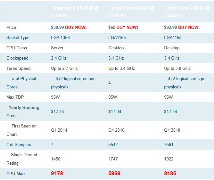Click the $69 price value
Image resolution: width=214 pixels, height=180 pixels.
(x=112, y=28)
